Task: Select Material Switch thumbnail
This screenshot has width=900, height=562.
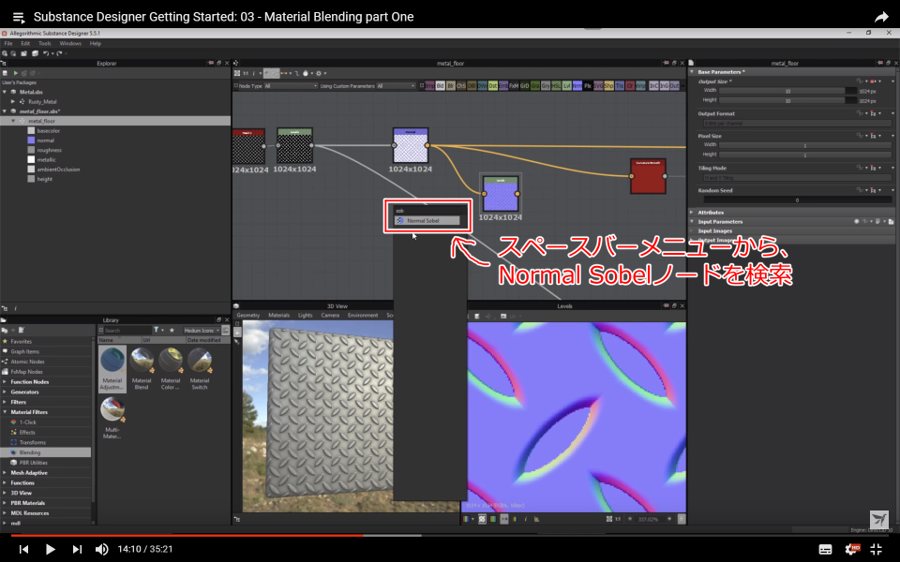Action: click(199, 368)
